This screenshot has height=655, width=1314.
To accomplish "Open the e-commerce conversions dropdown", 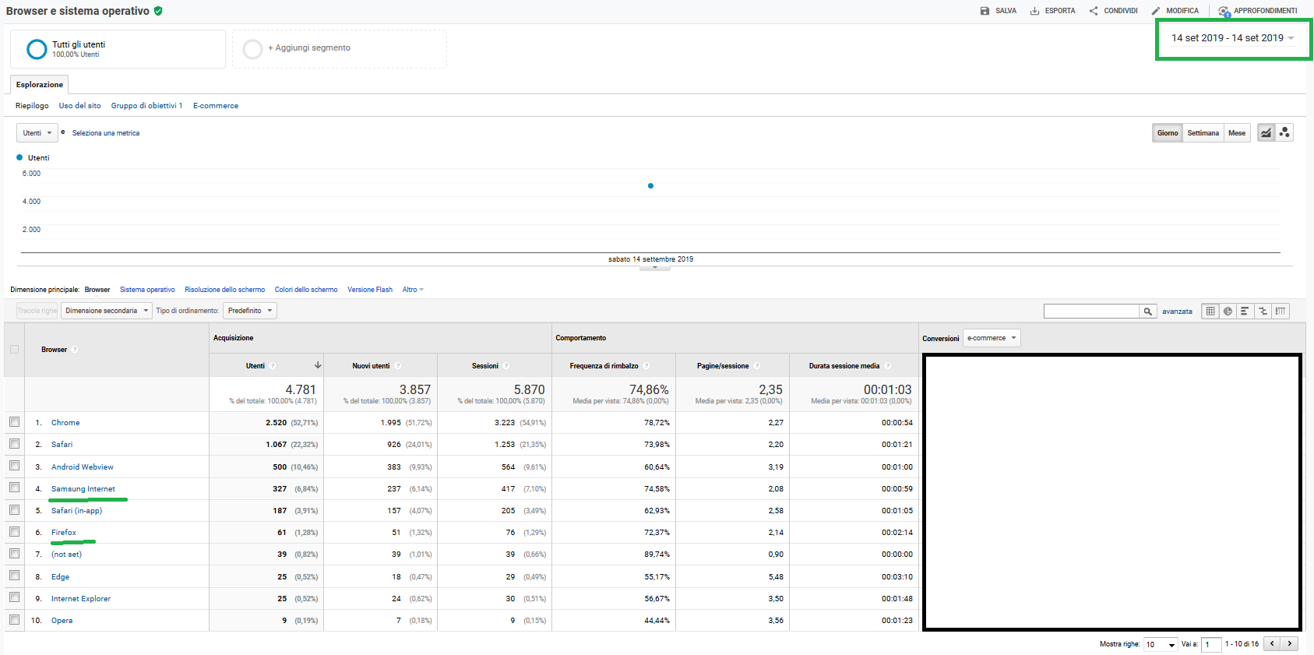I will tap(992, 338).
